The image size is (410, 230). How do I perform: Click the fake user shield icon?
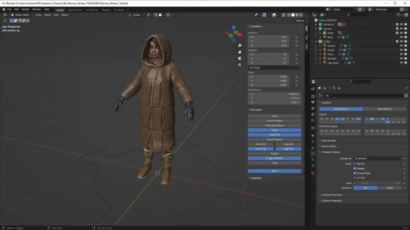click(406, 96)
